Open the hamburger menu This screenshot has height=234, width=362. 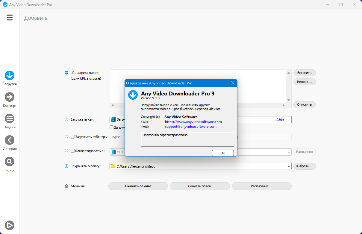10,18
